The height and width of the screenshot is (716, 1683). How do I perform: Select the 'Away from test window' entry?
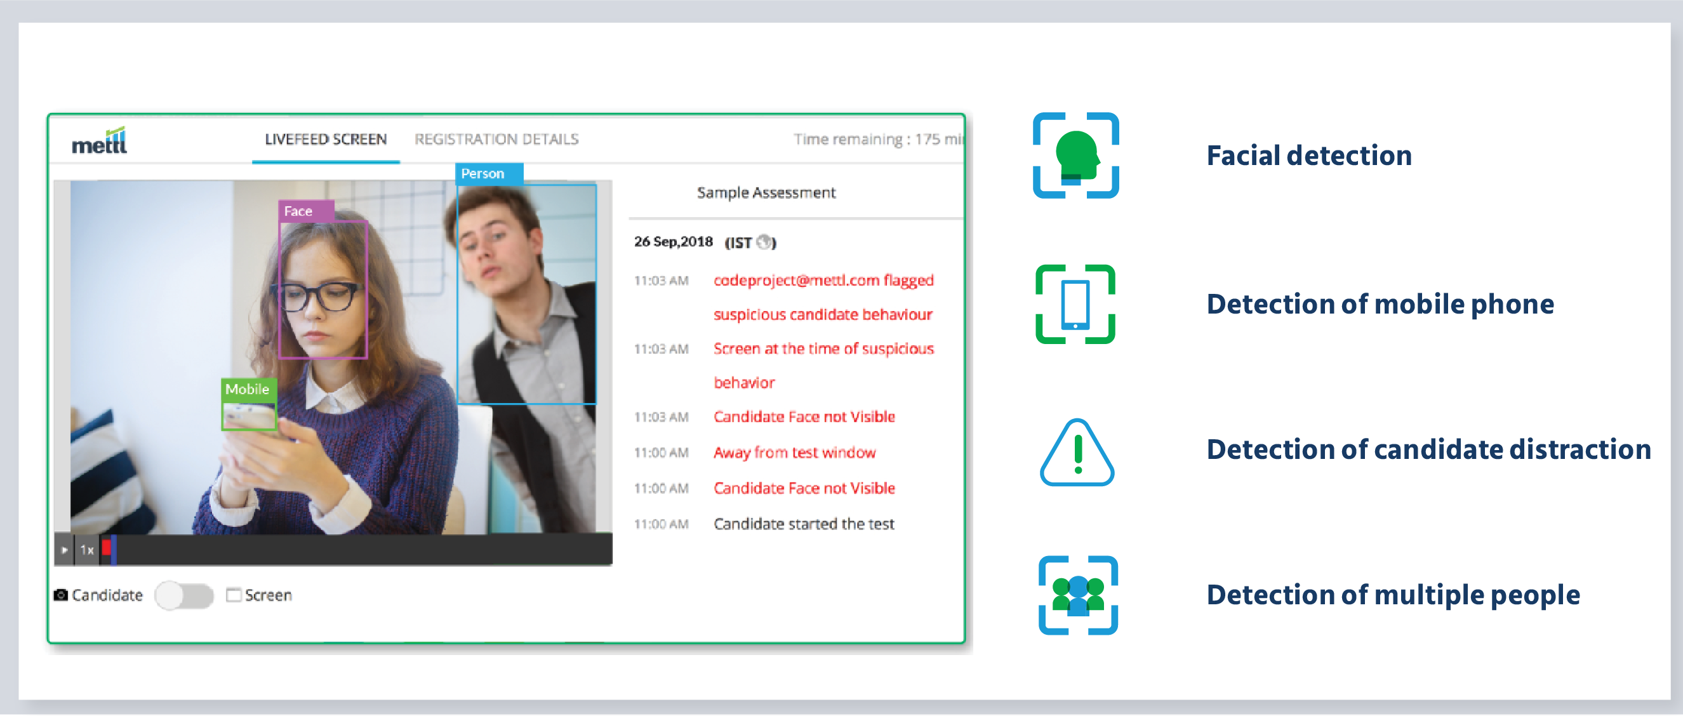coord(794,453)
